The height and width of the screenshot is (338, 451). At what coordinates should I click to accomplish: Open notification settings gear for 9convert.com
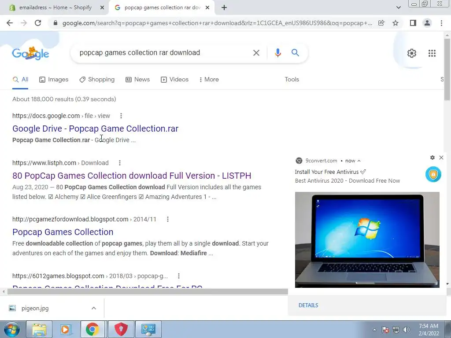[433, 158]
